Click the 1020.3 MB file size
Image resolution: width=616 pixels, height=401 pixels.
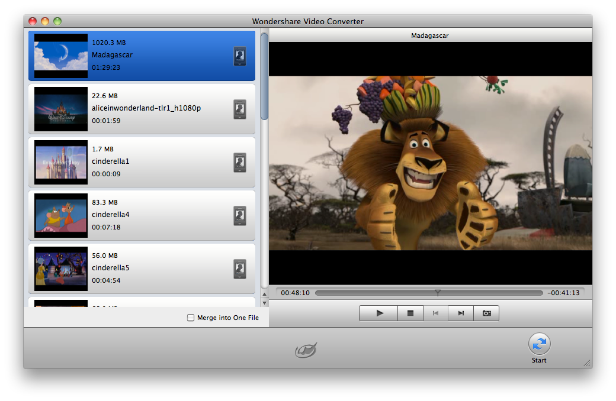[109, 43]
